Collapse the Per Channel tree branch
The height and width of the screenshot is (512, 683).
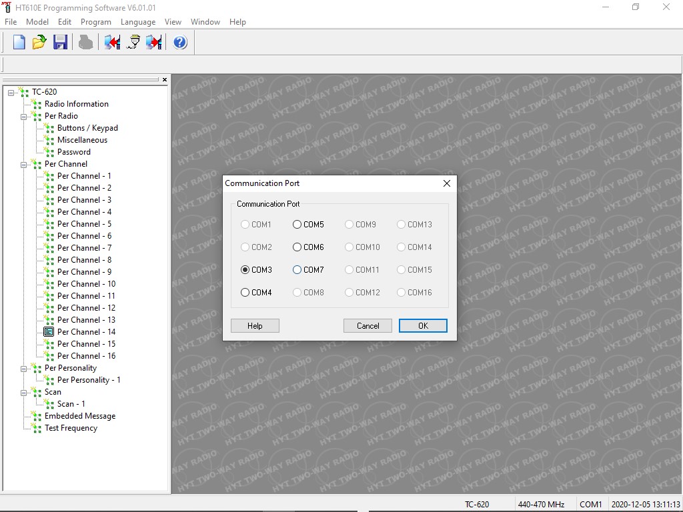[x=24, y=164]
